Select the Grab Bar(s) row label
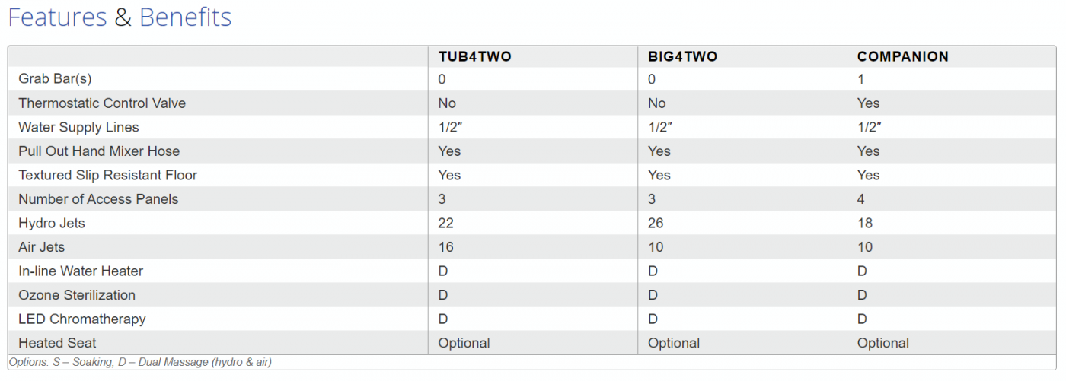 [55, 79]
